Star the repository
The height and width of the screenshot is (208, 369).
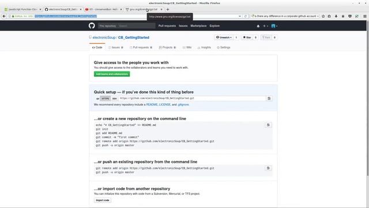(x=247, y=37)
